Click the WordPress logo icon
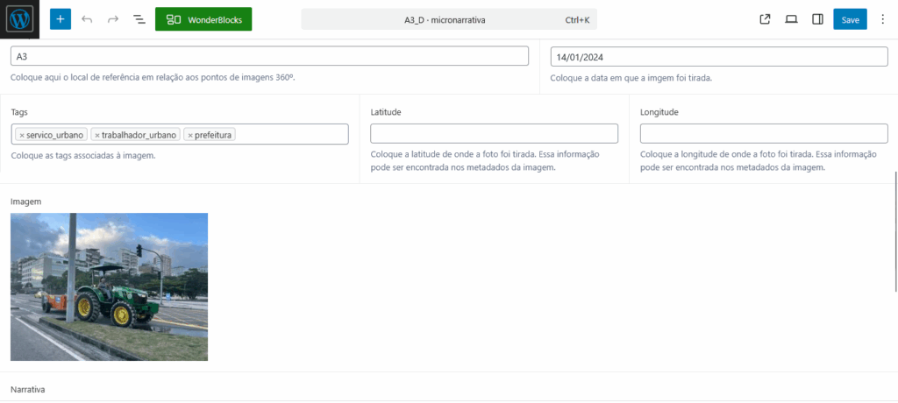The image size is (898, 403). (x=19, y=19)
